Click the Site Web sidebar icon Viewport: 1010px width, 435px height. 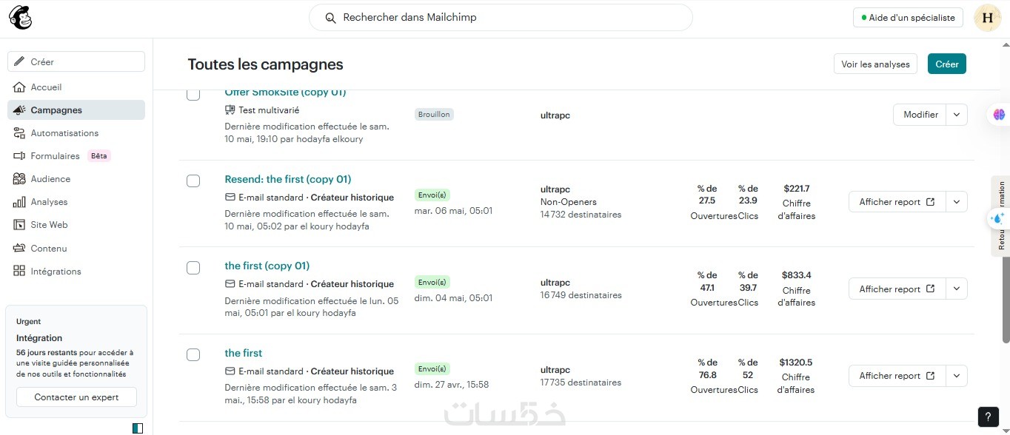coord(19,225)
